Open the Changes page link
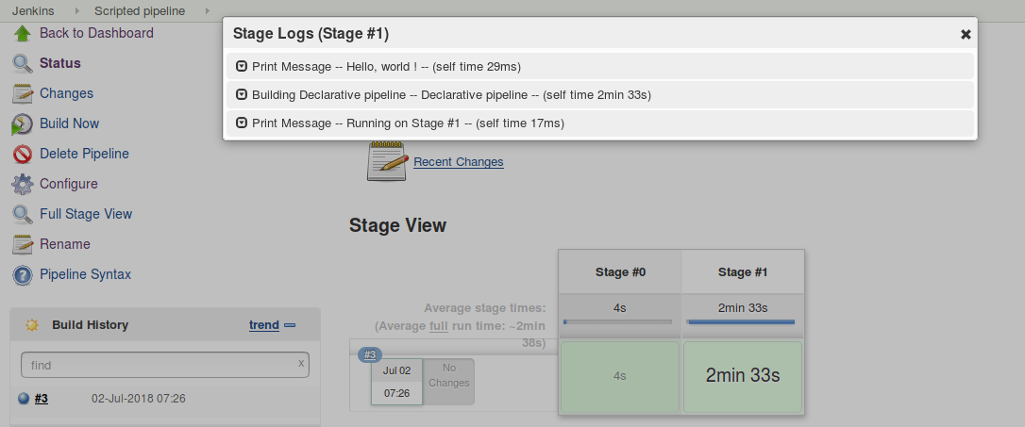 pyautogui.click(x=67, y=93)
